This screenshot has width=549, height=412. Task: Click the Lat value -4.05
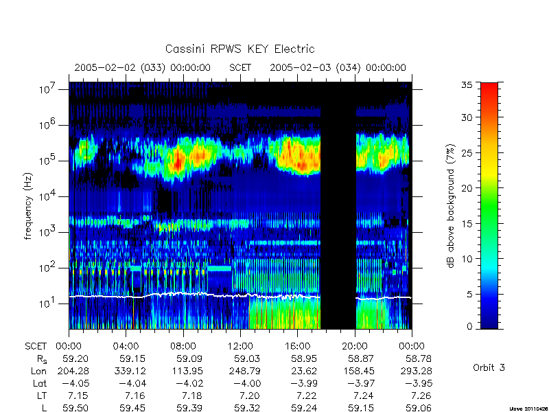(x=75, y=383)
